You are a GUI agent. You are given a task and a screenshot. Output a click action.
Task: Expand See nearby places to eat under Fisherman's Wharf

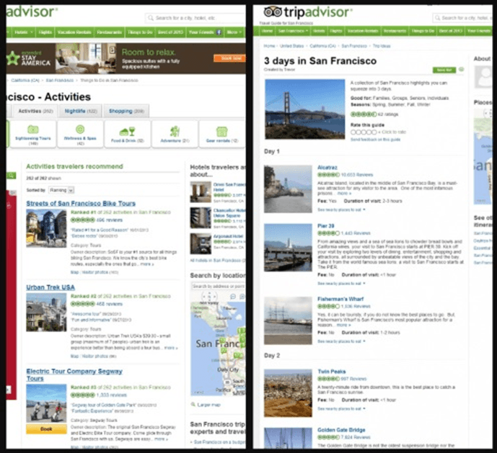click(x=341, y=341)
